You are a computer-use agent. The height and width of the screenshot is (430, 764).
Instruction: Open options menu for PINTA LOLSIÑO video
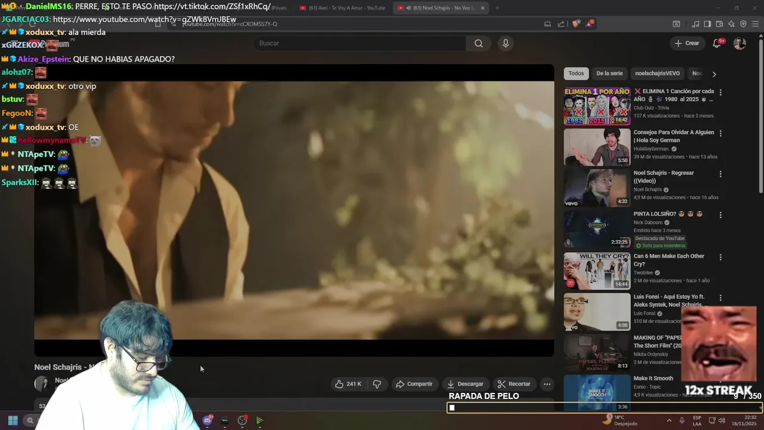click(x=720, y=215)
